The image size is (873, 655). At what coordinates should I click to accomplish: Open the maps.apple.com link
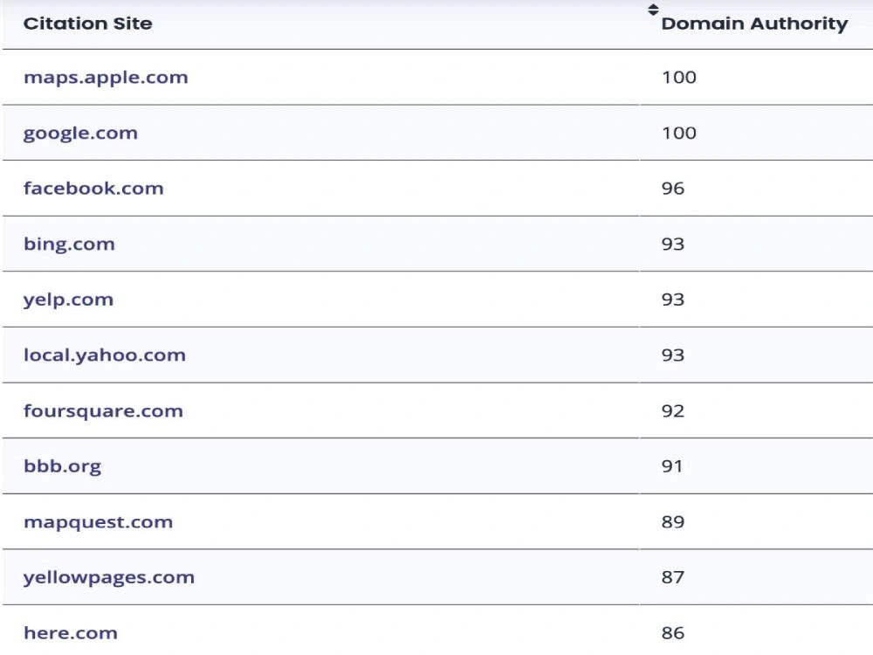[106, 78]
